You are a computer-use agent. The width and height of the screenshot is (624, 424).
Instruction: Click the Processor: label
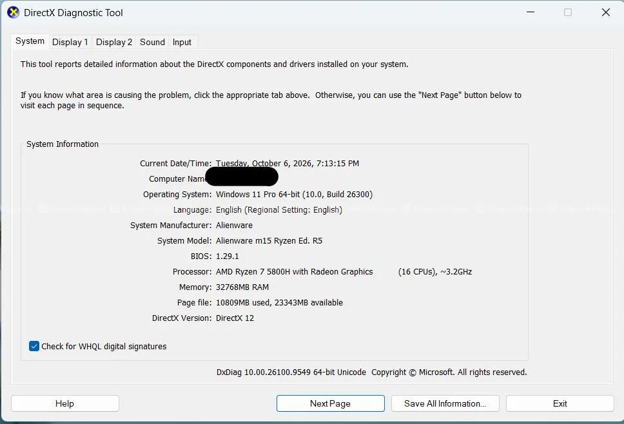pyautogui.click(x=192, y=272)
